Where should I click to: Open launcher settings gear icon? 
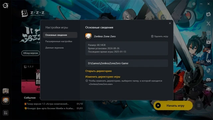[x=194, y=4]
